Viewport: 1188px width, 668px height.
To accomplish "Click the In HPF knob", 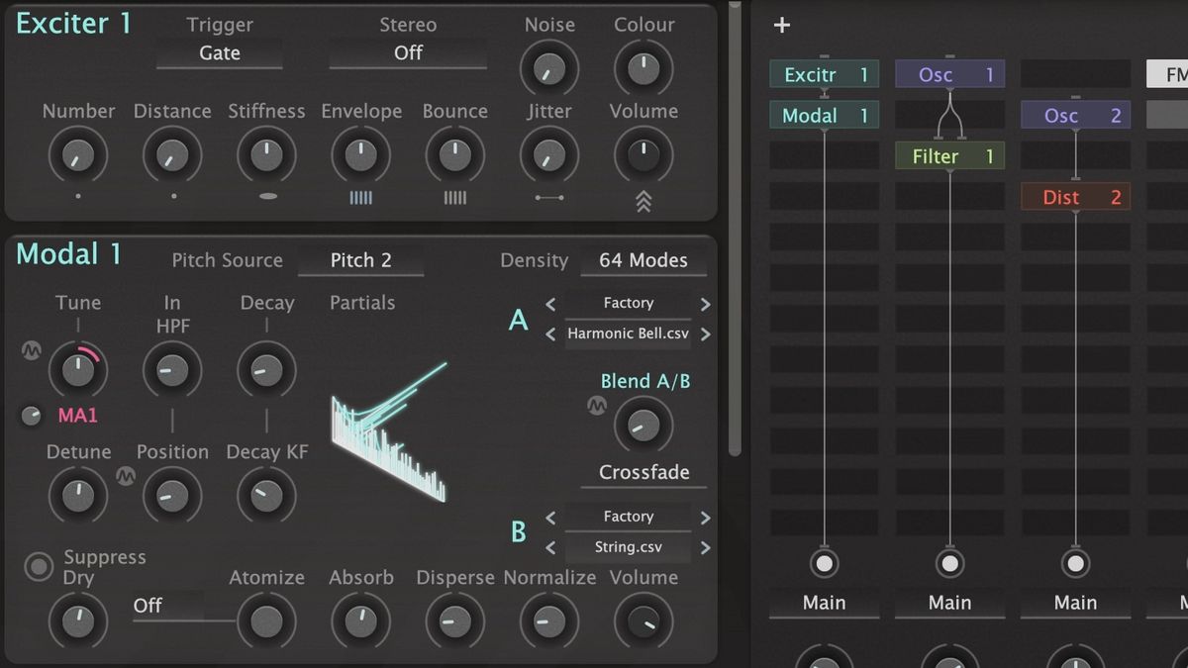I will (172, 370).
